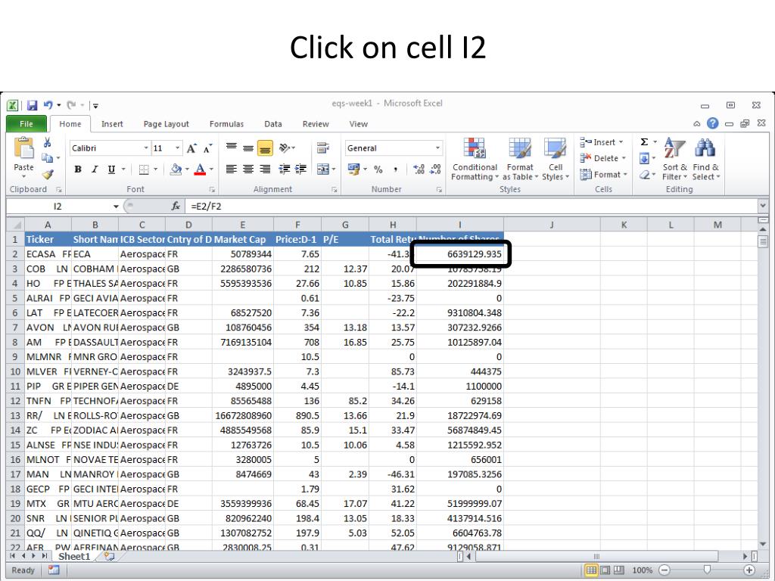Click Increase Decimal icon
This screenshot has width=775, height=581.
pyautogui.click(x=419, y=169)
